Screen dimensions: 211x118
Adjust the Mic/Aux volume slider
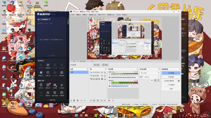(x=124, y=77)
